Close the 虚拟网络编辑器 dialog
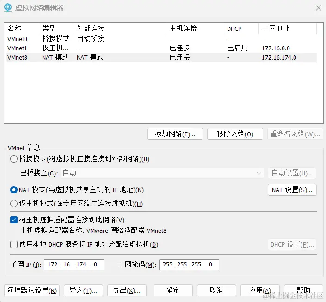 318,8
